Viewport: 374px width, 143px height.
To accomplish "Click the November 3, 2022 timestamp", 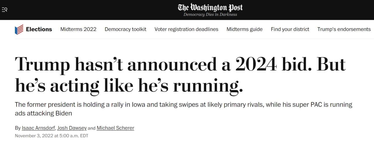I will click(51, 136).
